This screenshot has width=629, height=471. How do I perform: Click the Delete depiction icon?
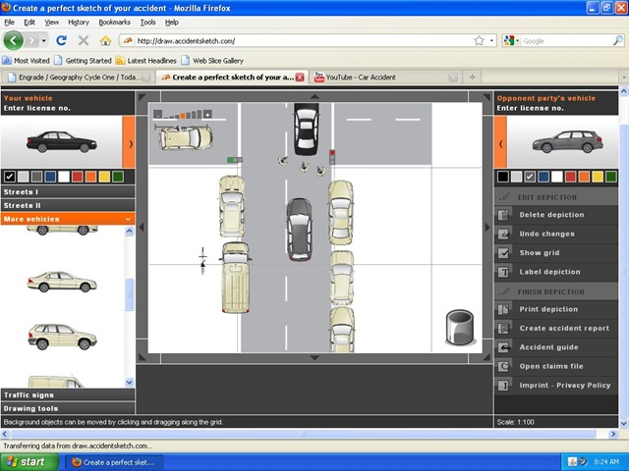point(503,215)
